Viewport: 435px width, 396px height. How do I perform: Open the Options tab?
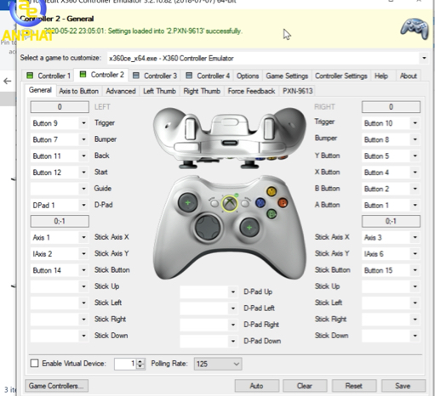pyautogui.click(x=248, y=76)
